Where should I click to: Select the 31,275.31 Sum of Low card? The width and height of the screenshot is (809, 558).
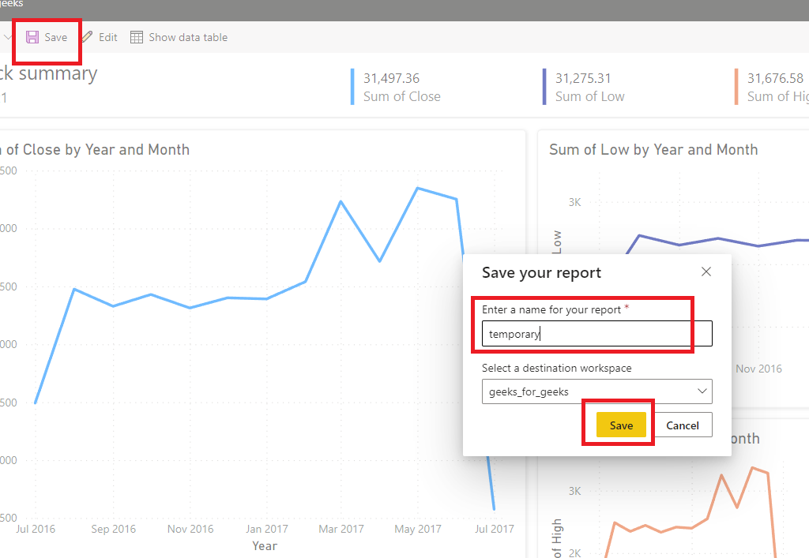point(584,87)
